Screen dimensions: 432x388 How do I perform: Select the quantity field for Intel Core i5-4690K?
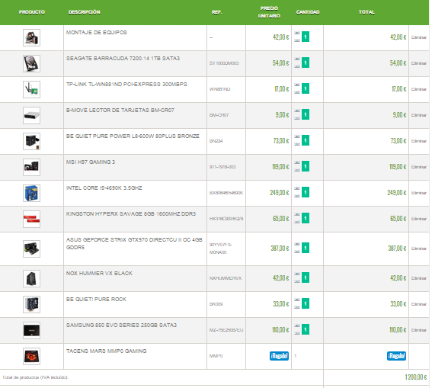click(x=306, y=192)
